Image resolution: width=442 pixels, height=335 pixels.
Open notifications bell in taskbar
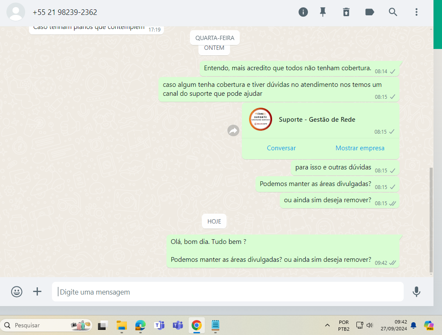[413, 325]
